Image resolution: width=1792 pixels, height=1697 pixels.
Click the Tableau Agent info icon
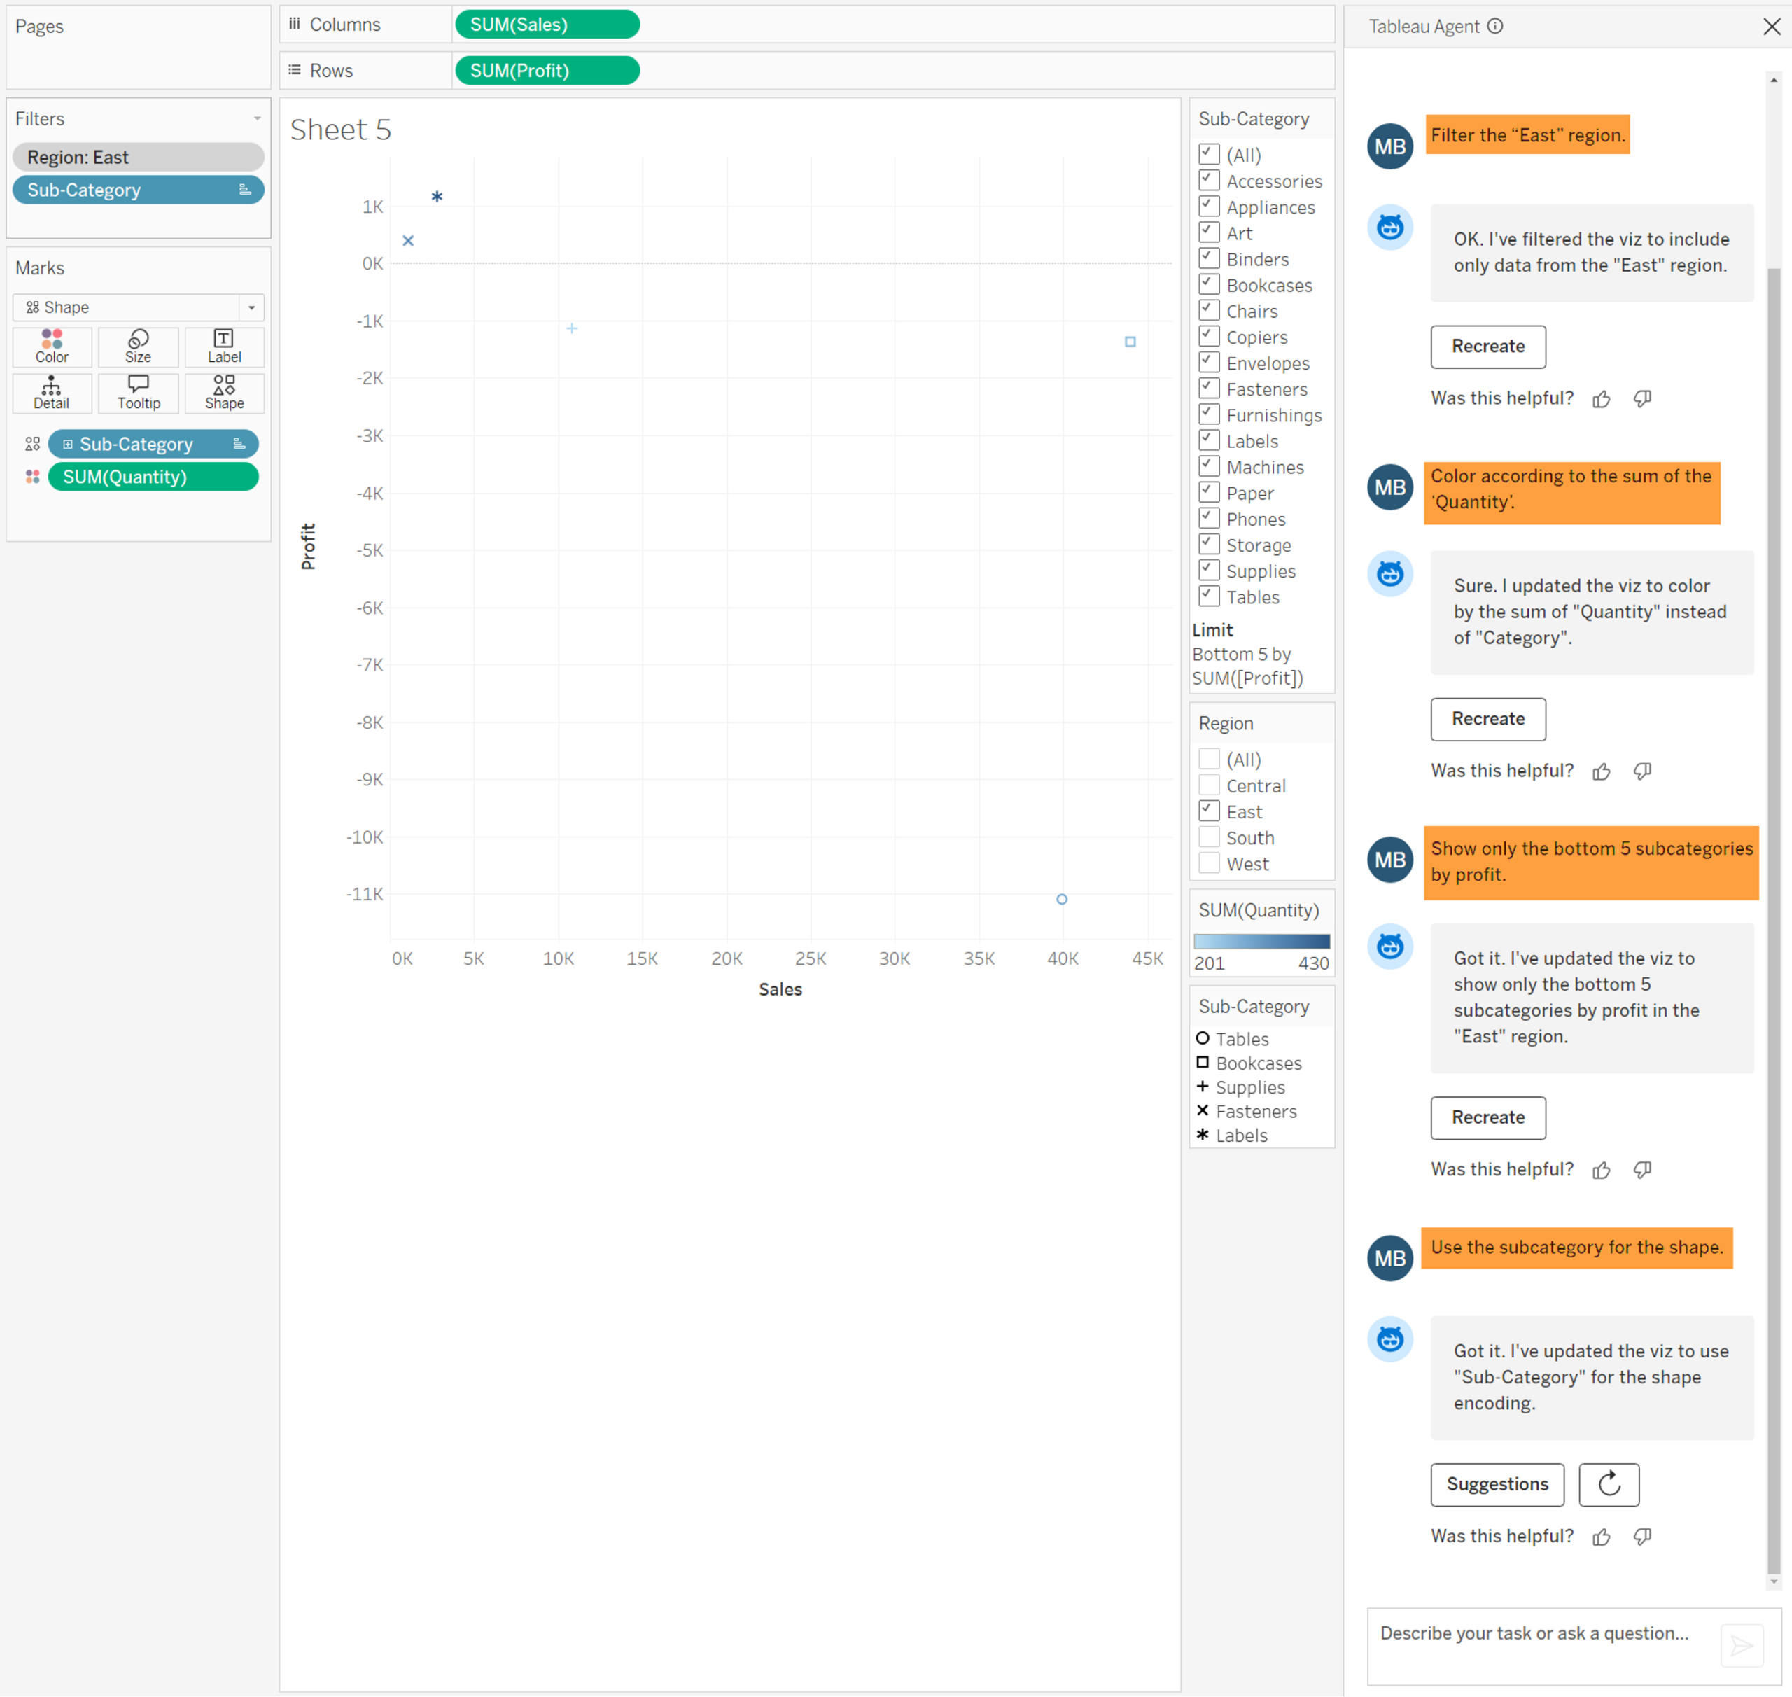coord(1495,26)
